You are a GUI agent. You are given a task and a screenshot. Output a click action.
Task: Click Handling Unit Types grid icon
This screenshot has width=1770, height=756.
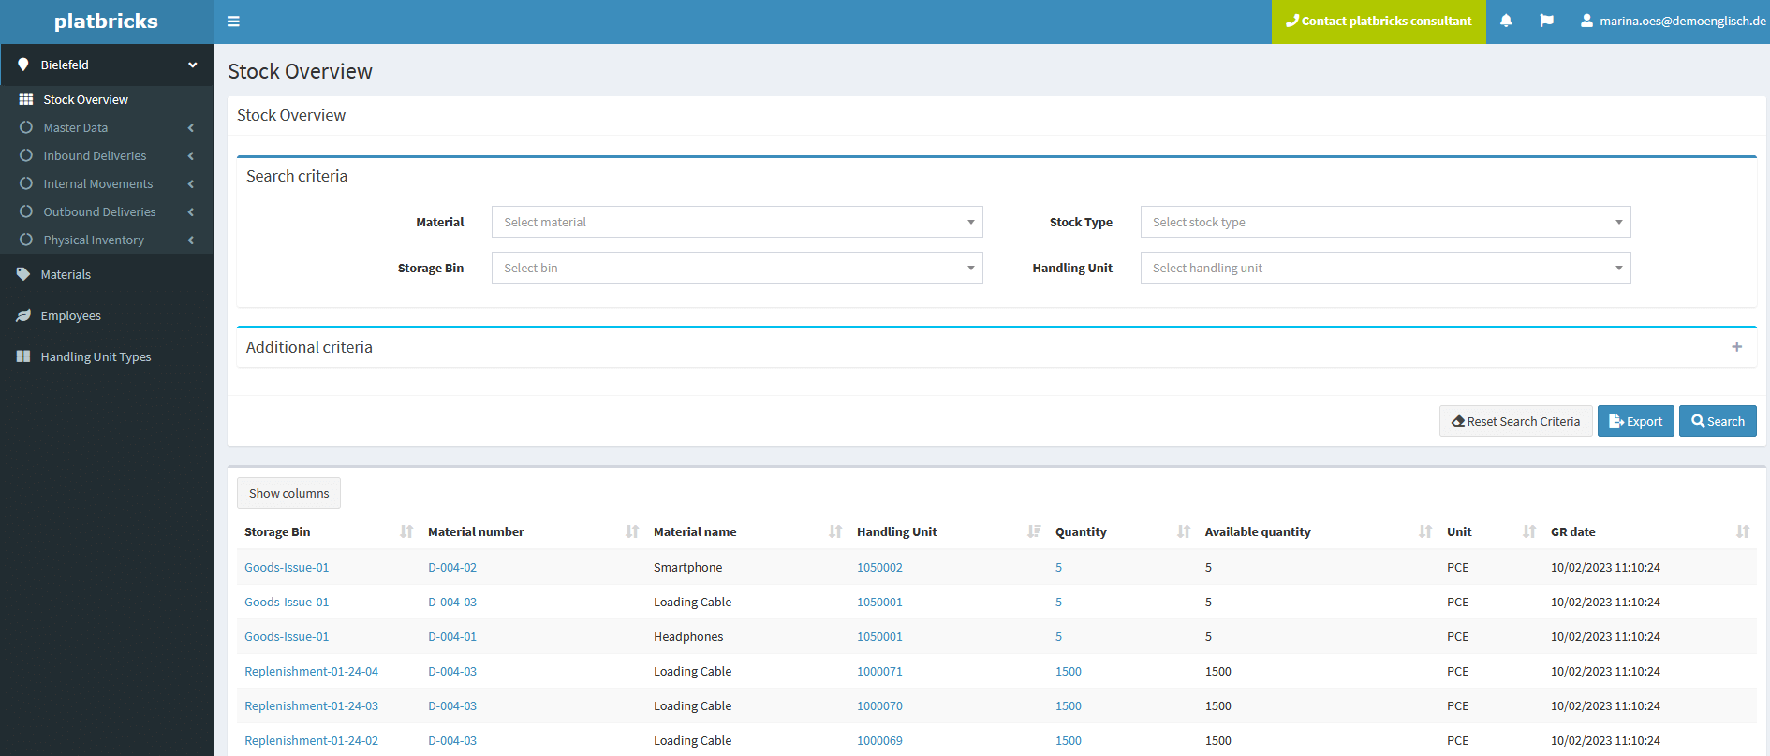click(x=23, y=356)
